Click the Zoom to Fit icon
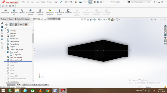The image size is (167, 93). tap(82, 20)
